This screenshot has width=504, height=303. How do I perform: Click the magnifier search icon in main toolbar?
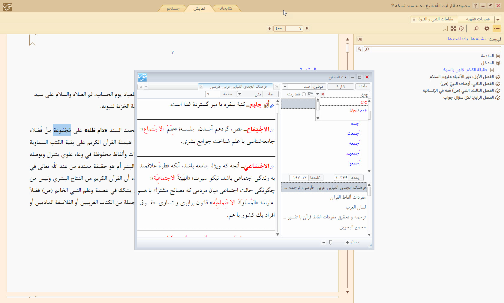coord(476,28)
